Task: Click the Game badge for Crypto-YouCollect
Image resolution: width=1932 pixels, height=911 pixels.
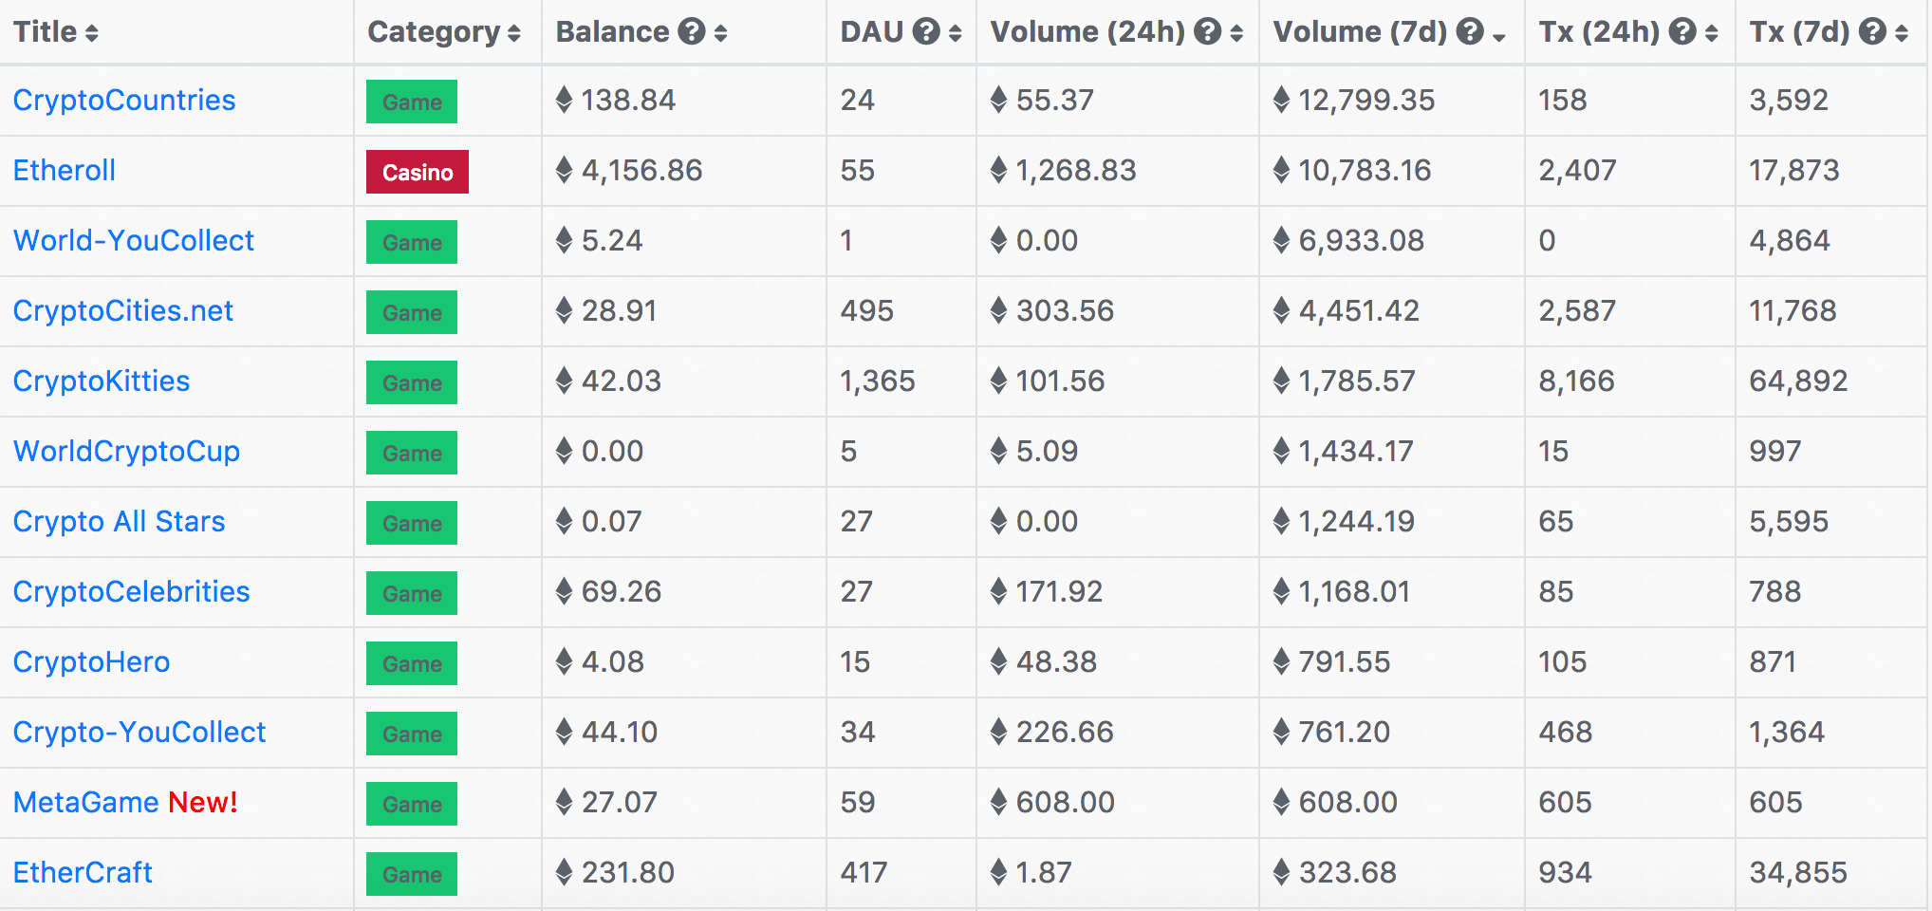Action: [412, 734]
